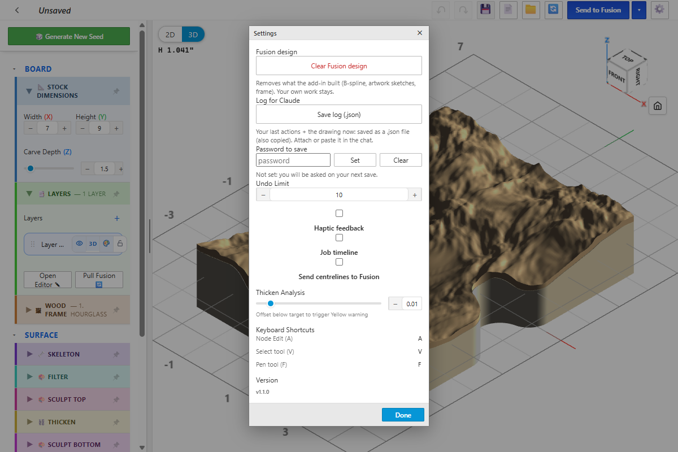This screenshot has width=678, height=452.
Task: Pin the Filter panel
Action: (116, 377)
